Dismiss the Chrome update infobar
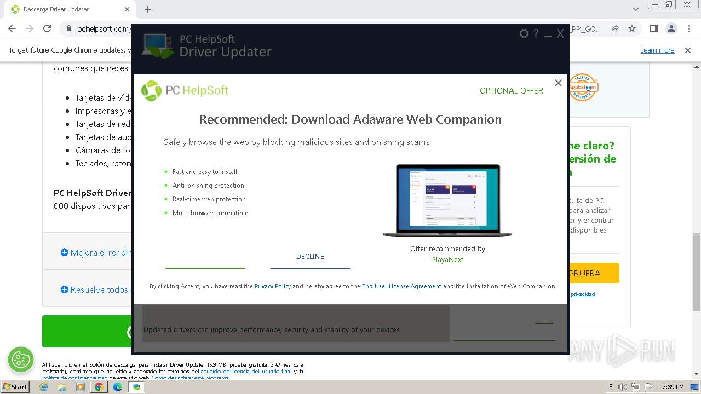Screen dimensions: 701x394 pyautogui.click(x=688, y=50)
